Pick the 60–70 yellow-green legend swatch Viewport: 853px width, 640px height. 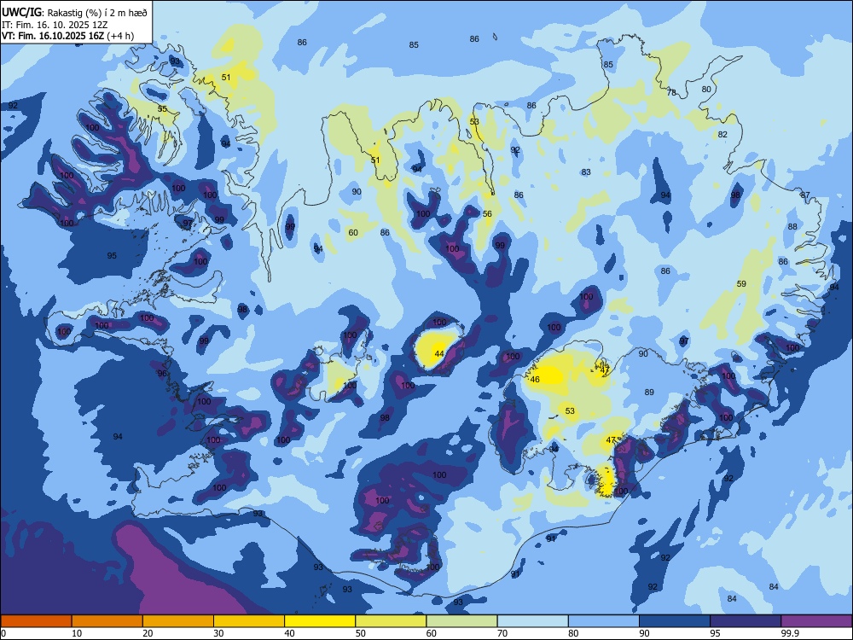tap(461, 621)
